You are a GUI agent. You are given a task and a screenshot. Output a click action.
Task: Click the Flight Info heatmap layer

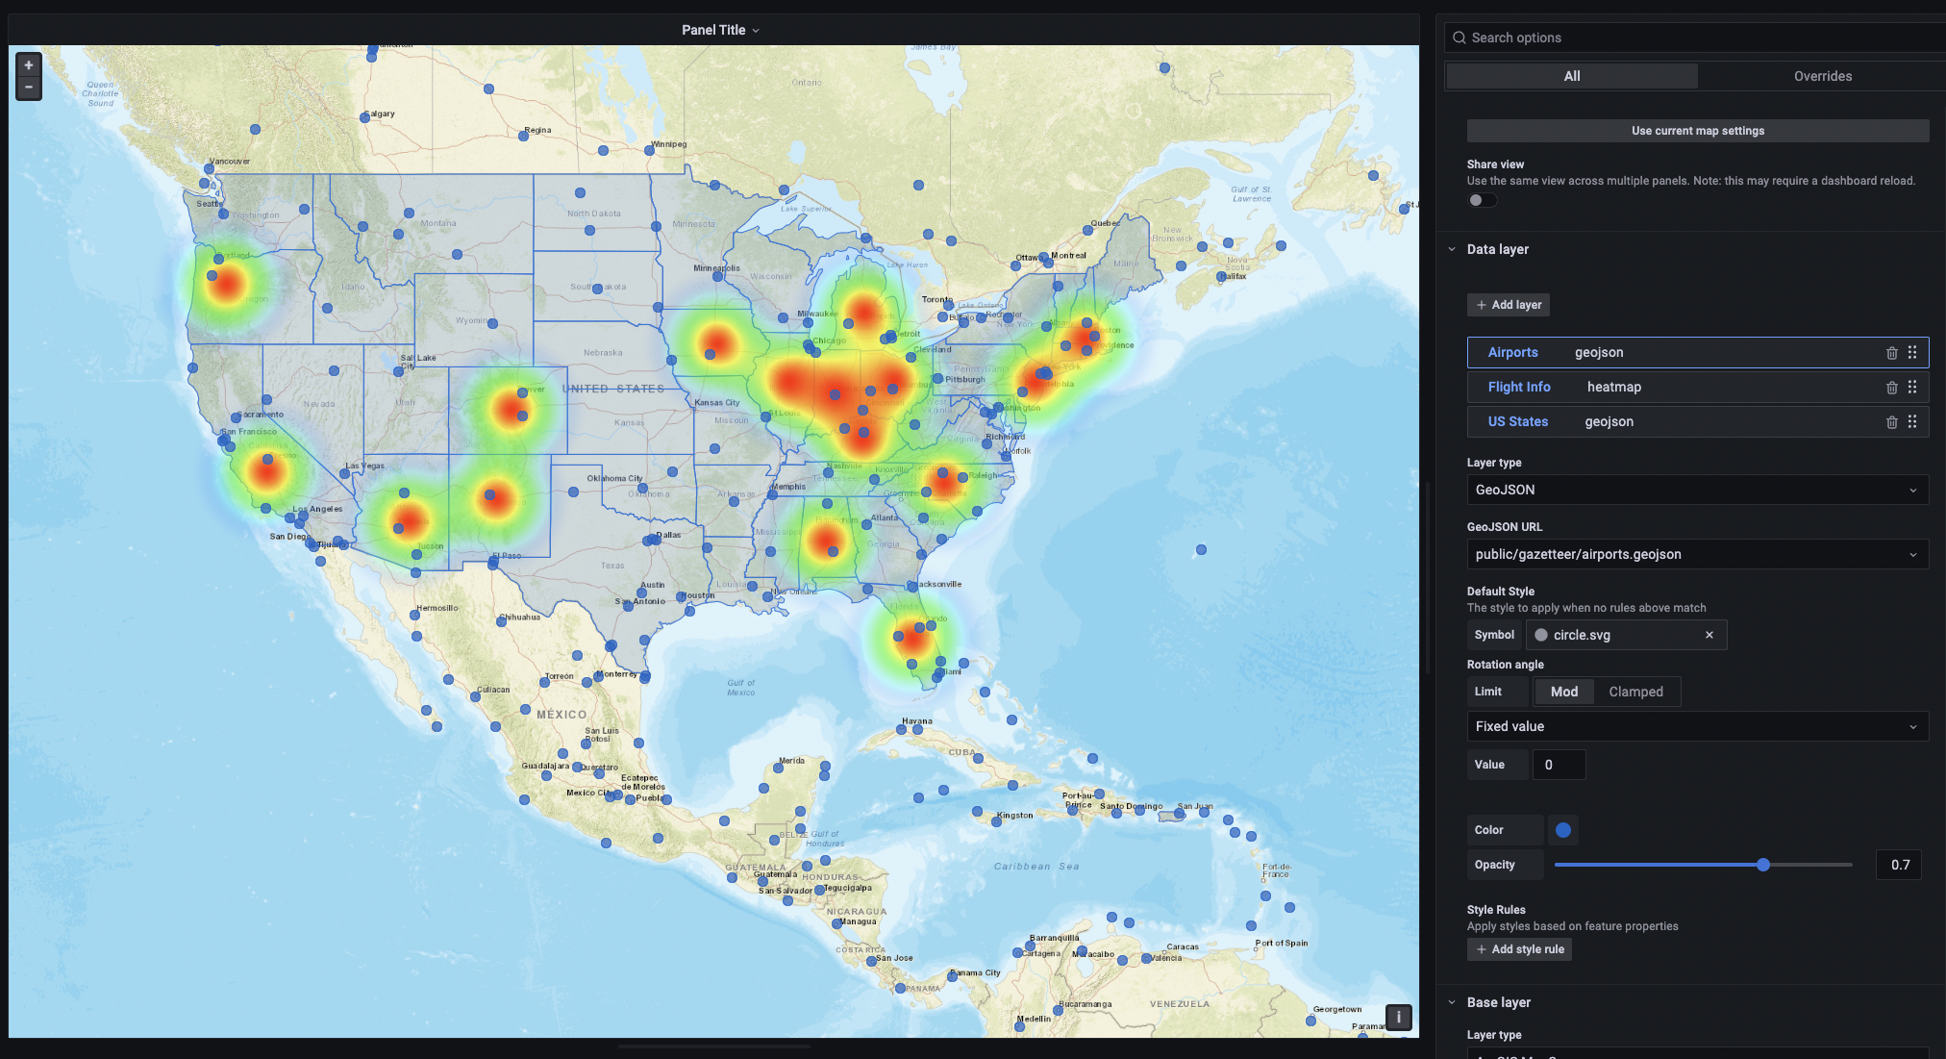1518,386
